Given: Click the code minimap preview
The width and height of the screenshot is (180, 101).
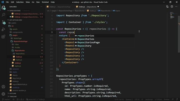Looking at the screenshot, I should coord(172,15).
